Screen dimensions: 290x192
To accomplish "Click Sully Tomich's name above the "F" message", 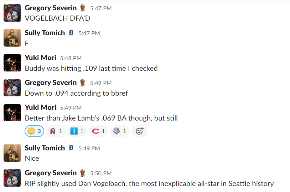I will click(45, 33).
